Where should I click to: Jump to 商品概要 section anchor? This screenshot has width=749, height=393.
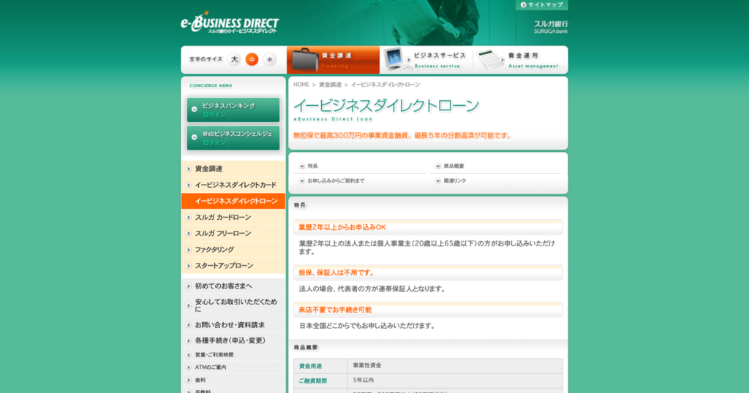pos(453,167)
